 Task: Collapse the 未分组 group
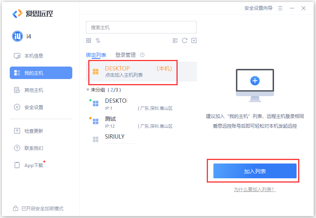[x=88, y=90]
